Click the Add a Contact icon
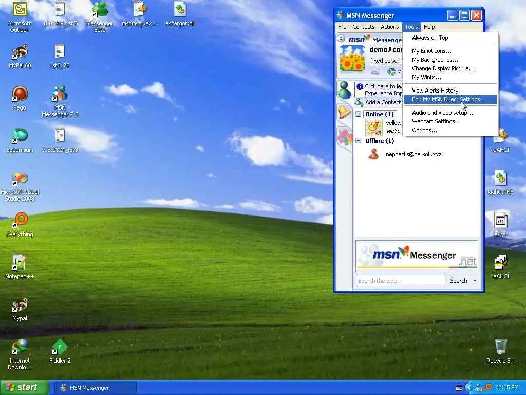The width and height of the screenshot is (526, 395). pos(359,102)
